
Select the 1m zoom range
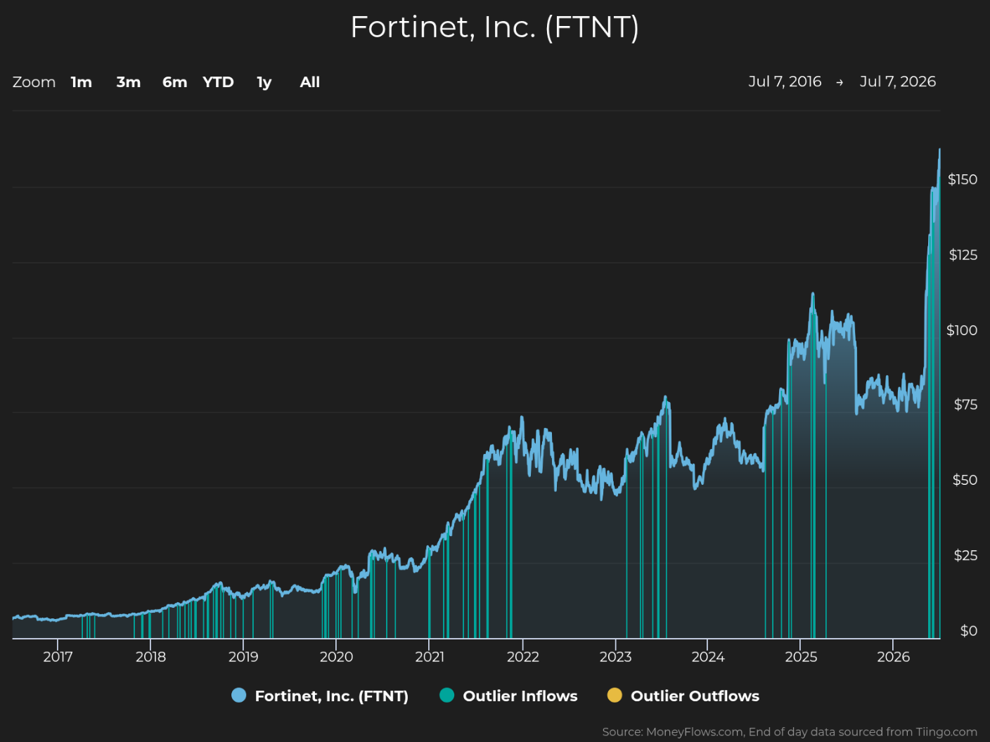coord(82,82)
